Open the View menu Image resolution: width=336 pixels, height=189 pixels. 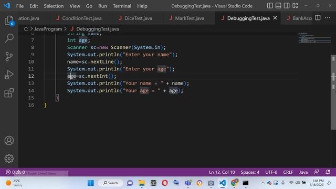click(75, 6)
